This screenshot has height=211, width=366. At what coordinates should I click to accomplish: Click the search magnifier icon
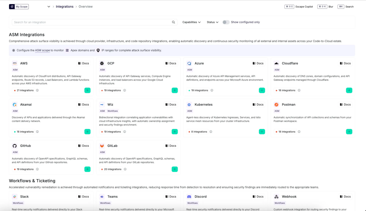pos(174,22)
